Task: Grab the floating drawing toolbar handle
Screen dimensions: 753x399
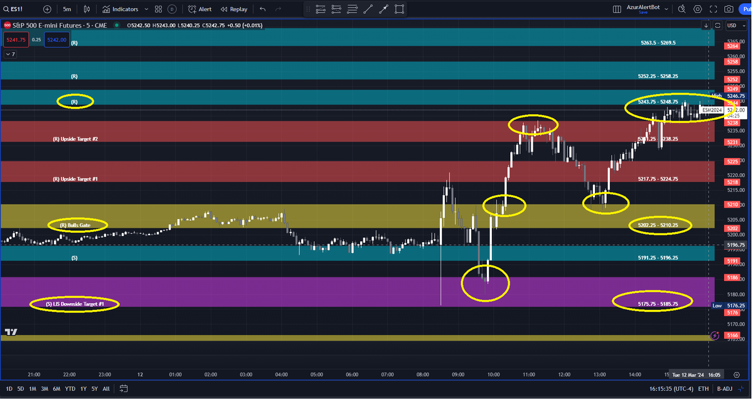Action: point(307,9)
